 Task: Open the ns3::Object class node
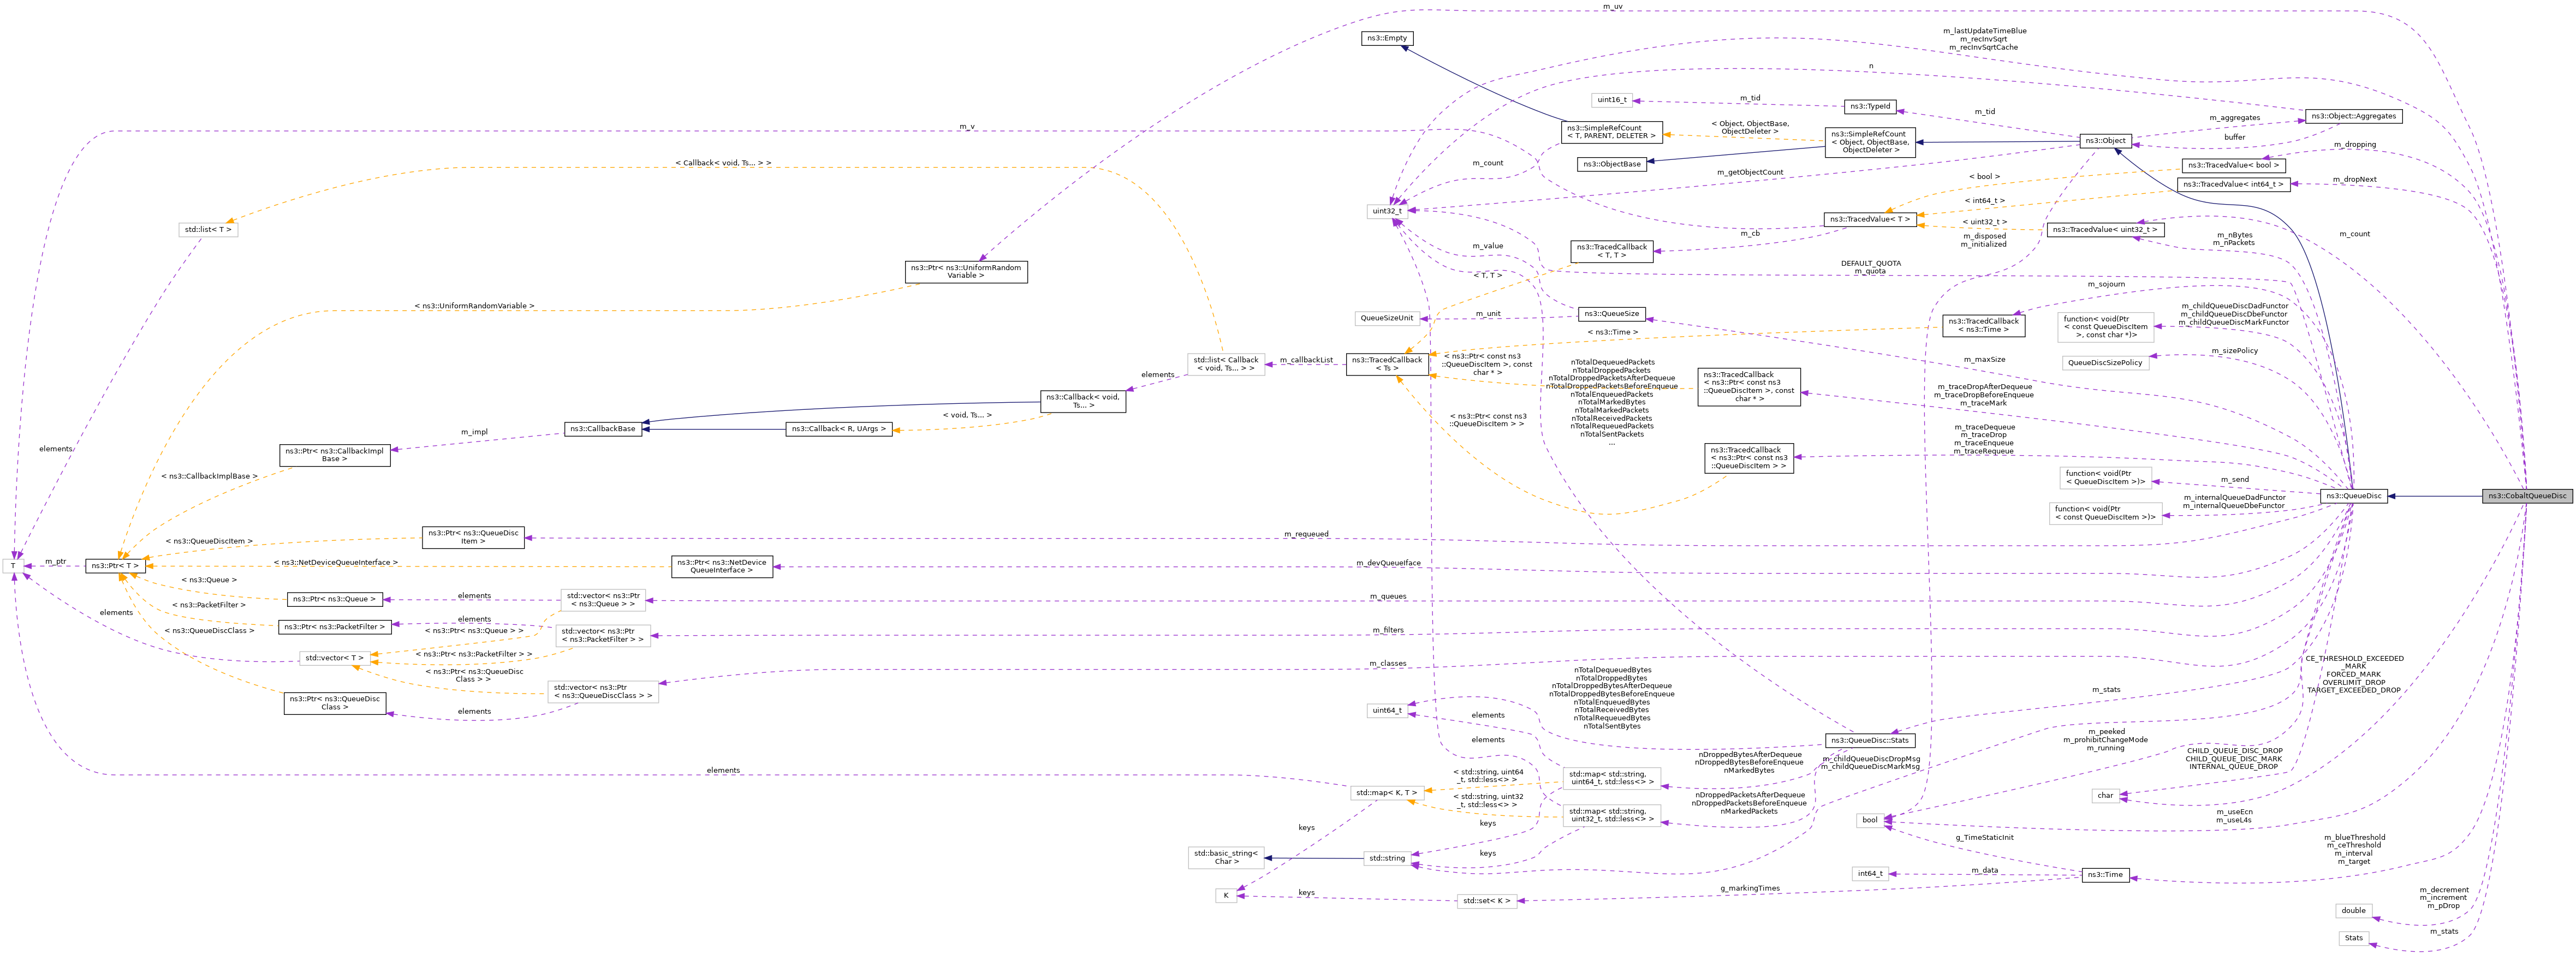(2105, 141)
